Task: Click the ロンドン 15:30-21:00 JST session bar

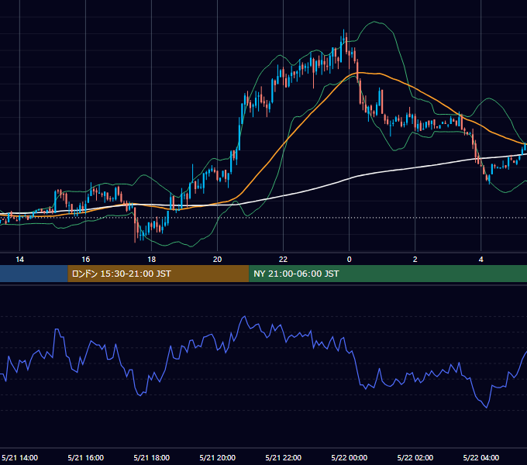Action: click(x=158, y=274)
